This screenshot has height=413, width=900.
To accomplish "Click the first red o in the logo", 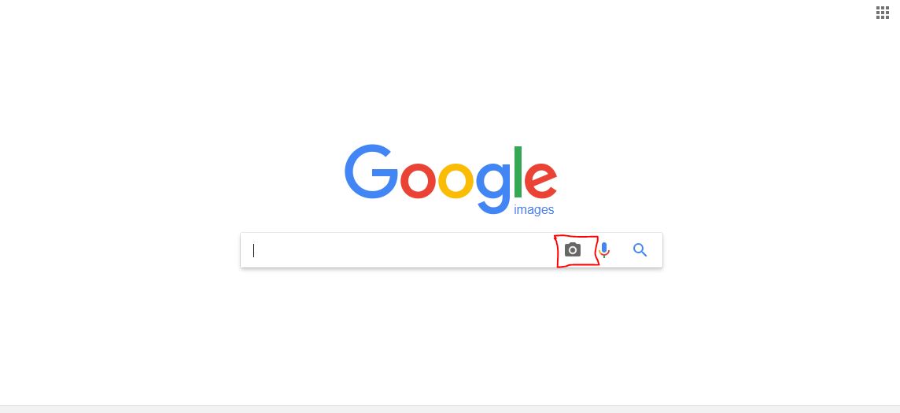I will coord(418,180).
